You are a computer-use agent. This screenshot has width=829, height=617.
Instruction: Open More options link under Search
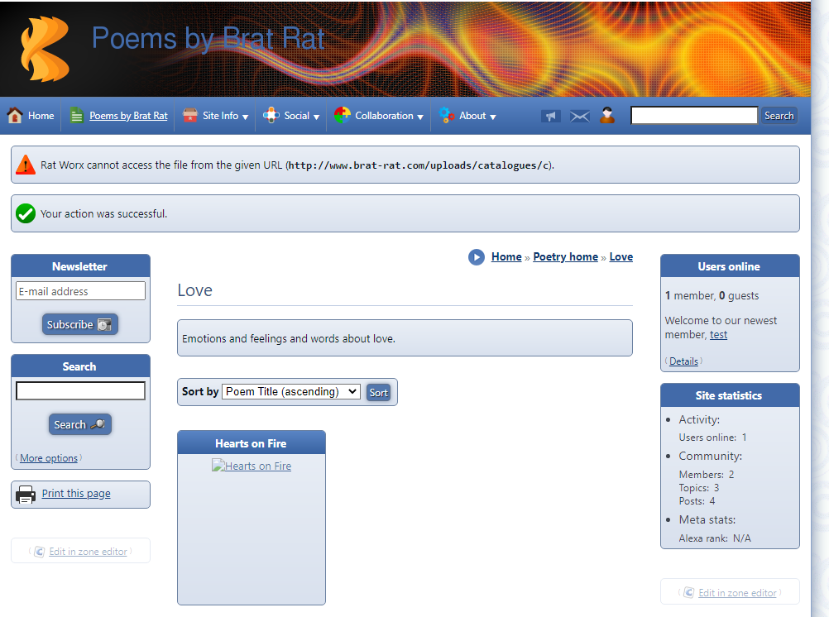tap(49, 458)
